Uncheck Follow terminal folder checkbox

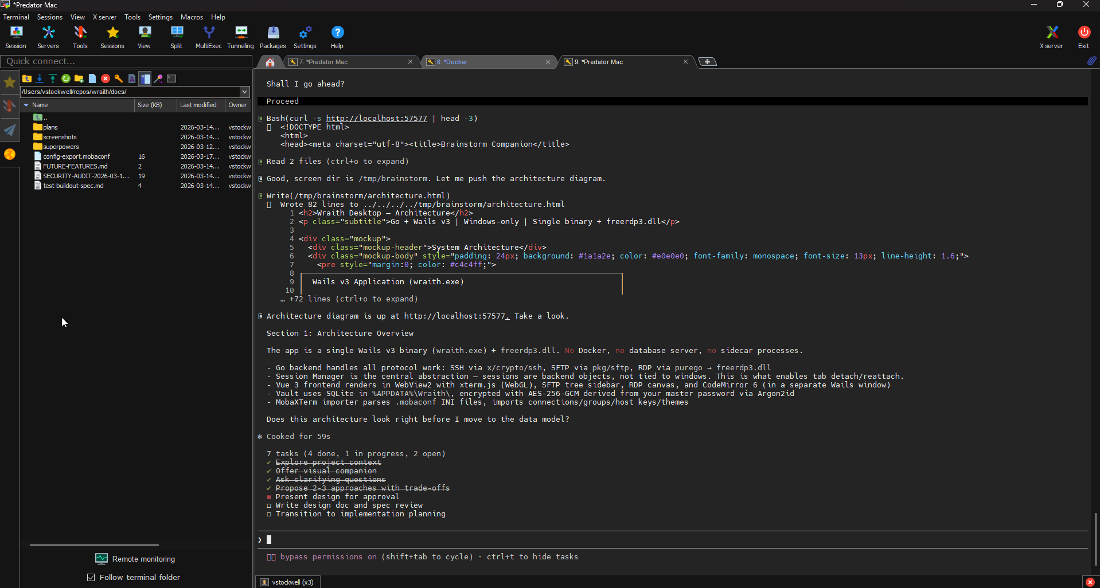[x=91, y=577]
